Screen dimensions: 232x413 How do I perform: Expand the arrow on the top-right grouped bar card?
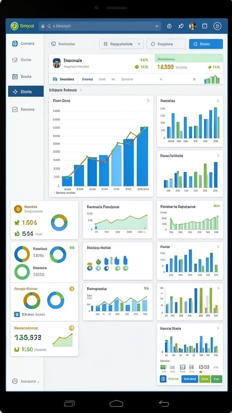[218, 100]
